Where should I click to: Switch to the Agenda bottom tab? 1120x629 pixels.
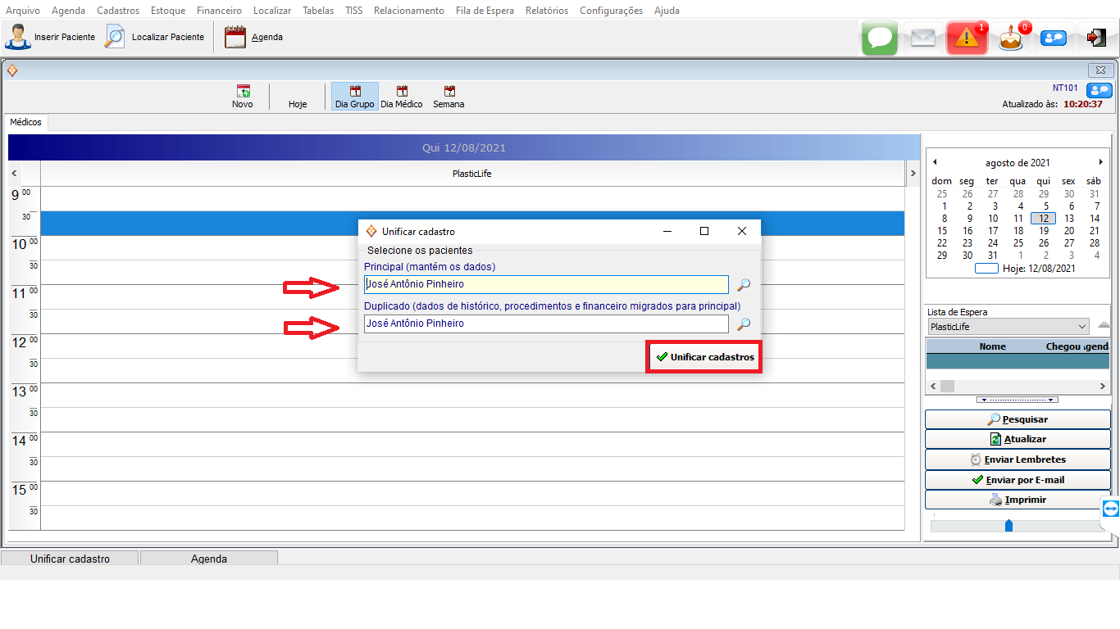(x=209, y=559)
